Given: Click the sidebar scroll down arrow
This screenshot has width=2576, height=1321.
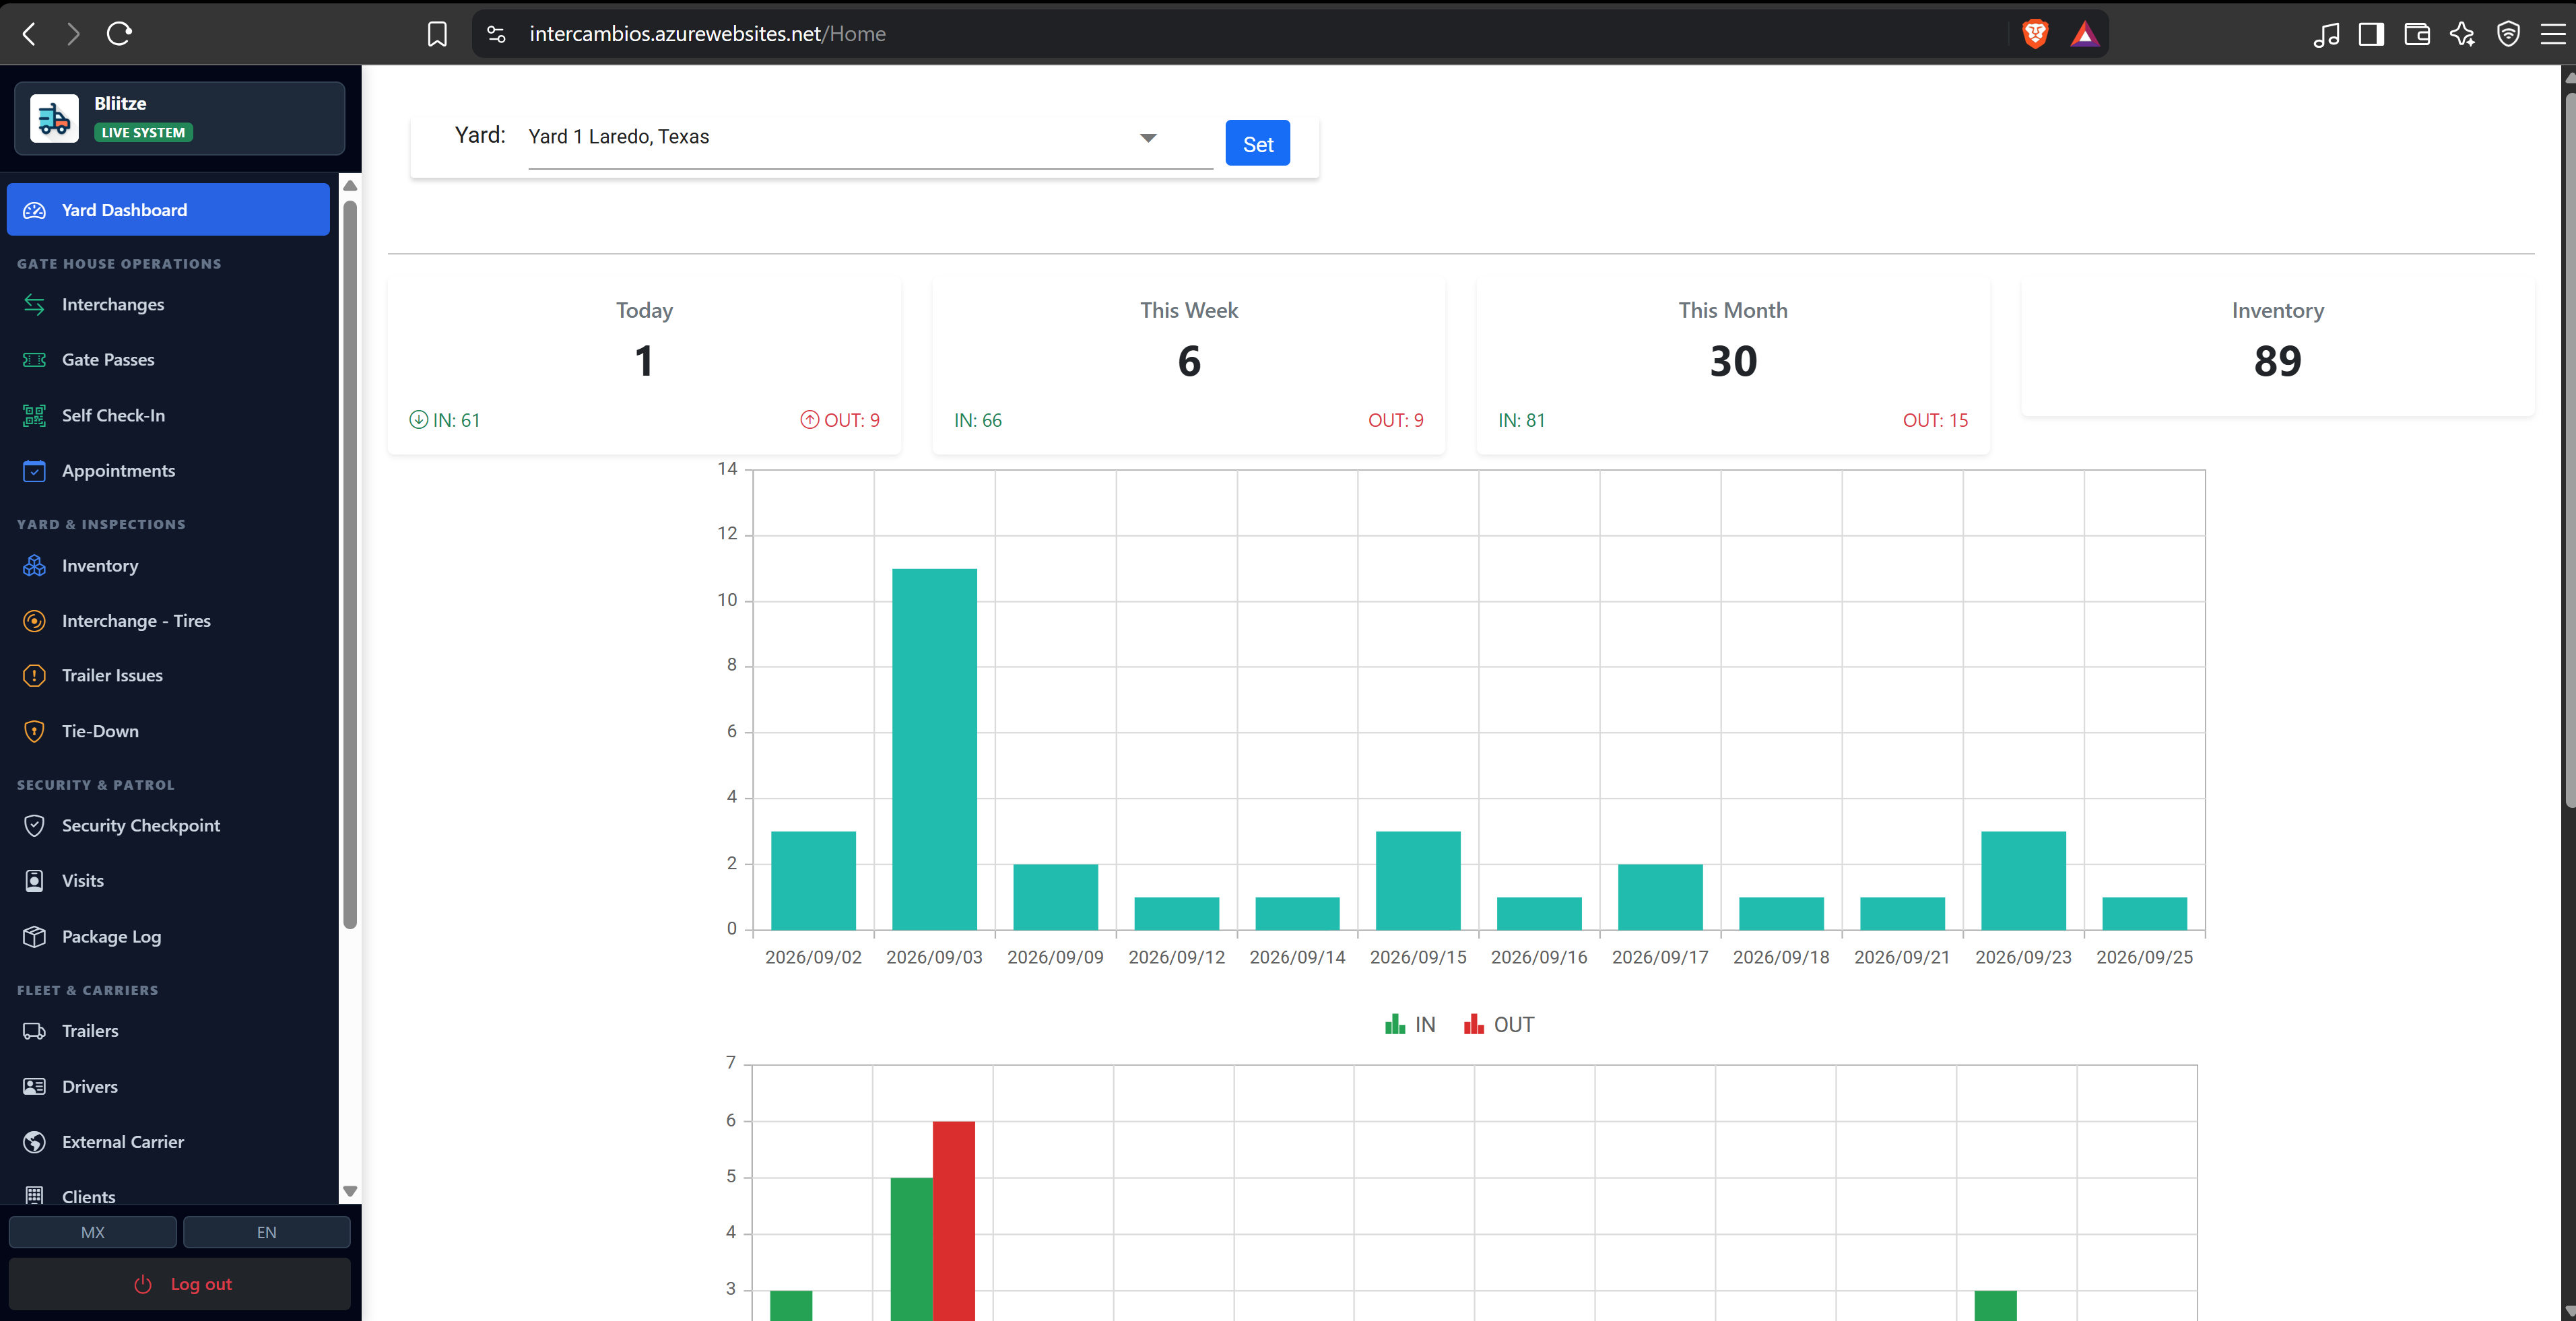Looking at the screenshot, I should 350,1191.
